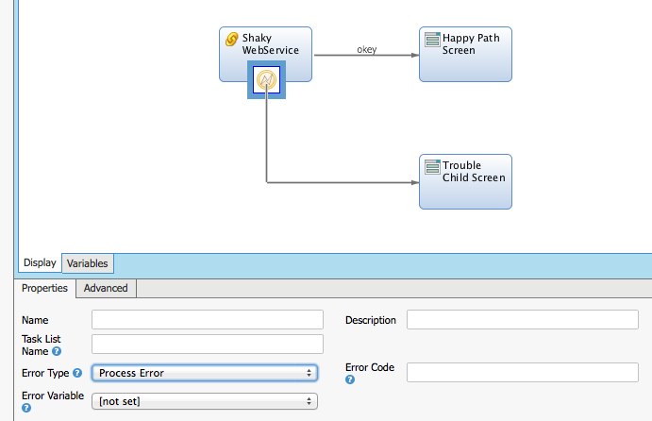
Task: Click the Description input field
Action: pos(522,320)
